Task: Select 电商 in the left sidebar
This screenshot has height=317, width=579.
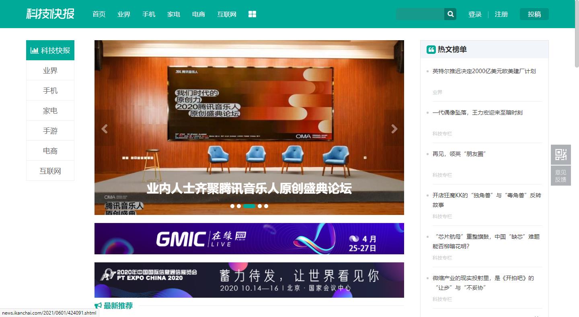Action: 50,151
